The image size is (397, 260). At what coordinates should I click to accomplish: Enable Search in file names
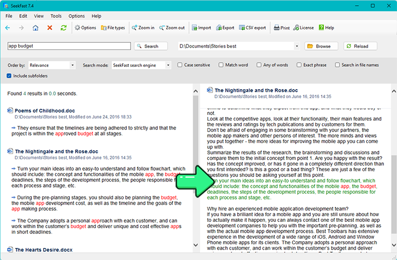337,65
